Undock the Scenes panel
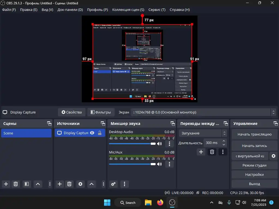This screenshot has width=279, height=209. (x=49, y=124)
